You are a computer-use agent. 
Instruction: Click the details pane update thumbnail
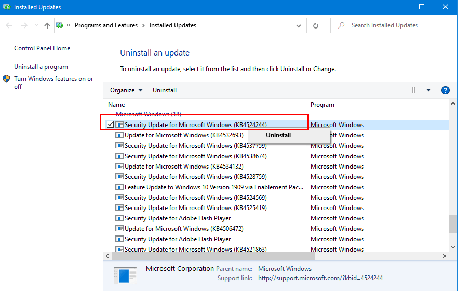pos(125,275)
